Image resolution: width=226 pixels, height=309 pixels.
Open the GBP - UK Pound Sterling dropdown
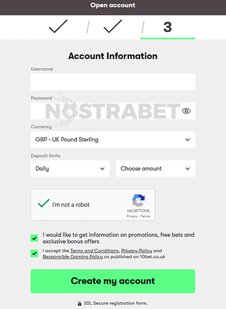tap(113, 140)
